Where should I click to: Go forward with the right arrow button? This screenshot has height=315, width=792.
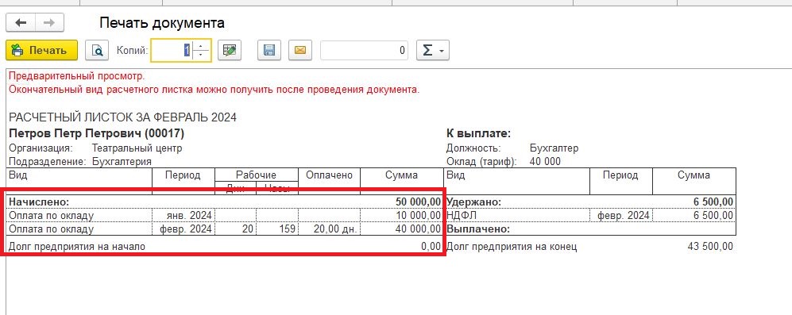pos(49,23)
